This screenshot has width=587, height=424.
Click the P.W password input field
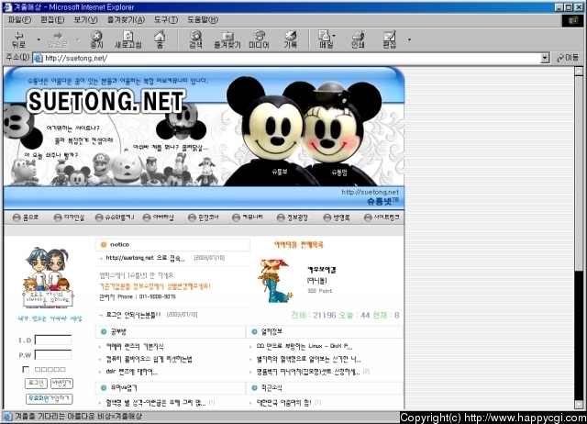(x=53, y=354)
